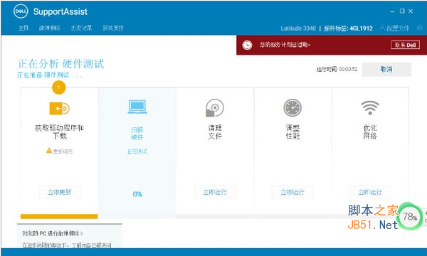Screen dimensions: 427x256
Task: Run tune performance with 立即运行
Action: coord(292,192)
